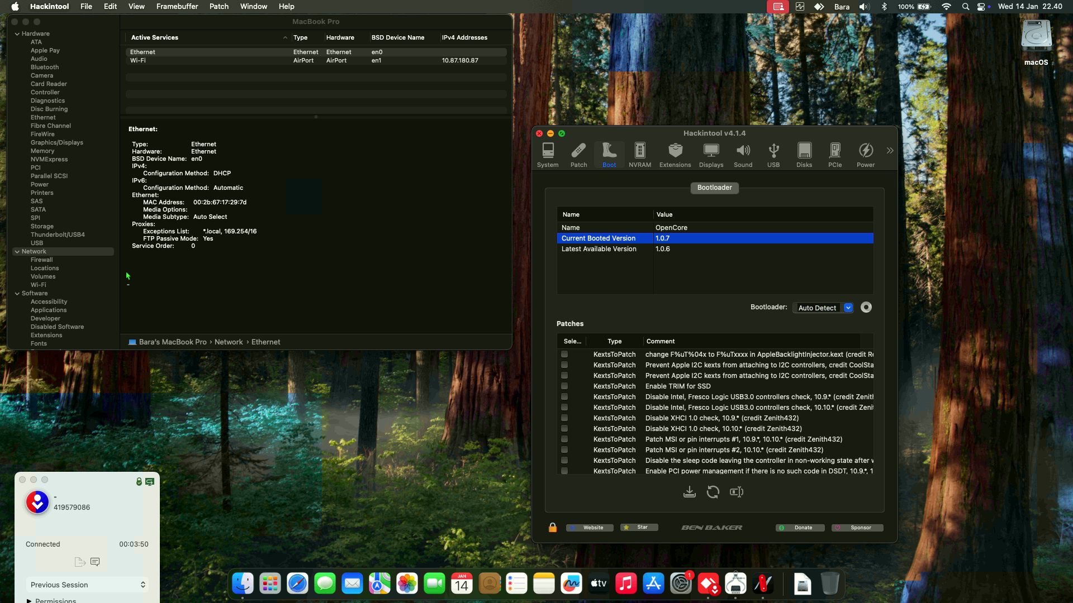1073x603 pixels.
Task: Click the Website button
Action: point(590,528)
